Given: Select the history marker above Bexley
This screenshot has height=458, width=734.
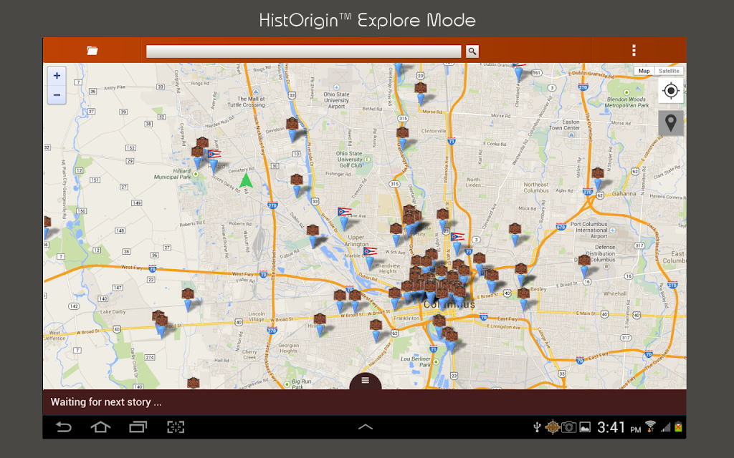Looking at the screenshot, I should pyautogui.click(x=521, y=274).
